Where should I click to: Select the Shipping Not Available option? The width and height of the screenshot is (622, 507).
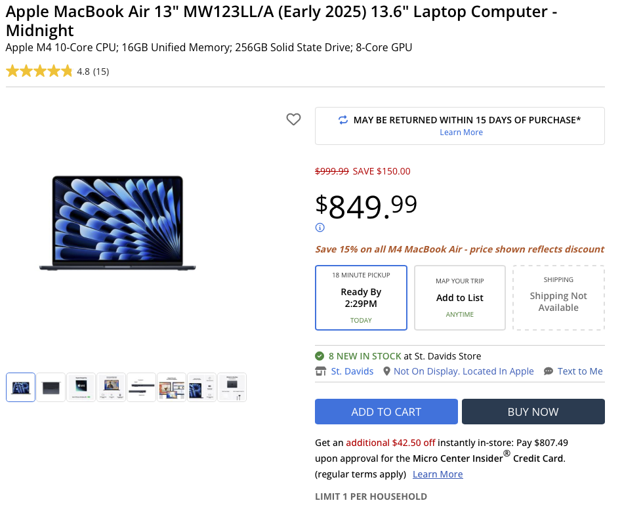pyautogui.click(x=558, y=298)
